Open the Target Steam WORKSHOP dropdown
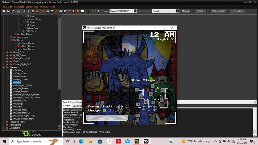 click(135, 11)
